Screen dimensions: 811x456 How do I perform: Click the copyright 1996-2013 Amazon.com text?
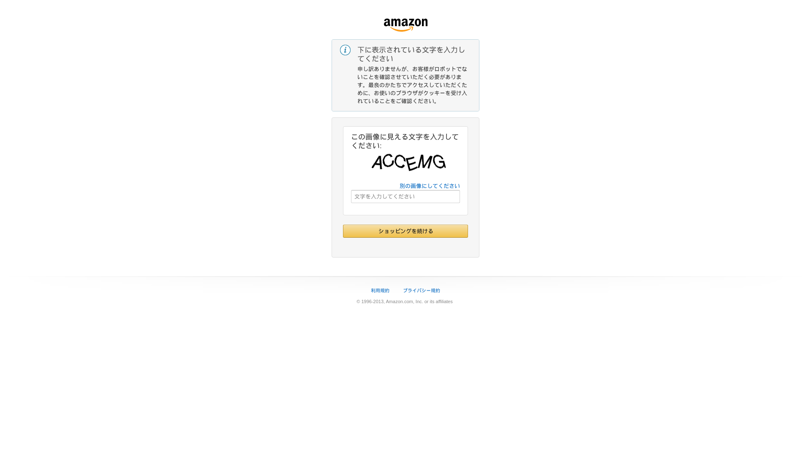(x=405, y=301)
